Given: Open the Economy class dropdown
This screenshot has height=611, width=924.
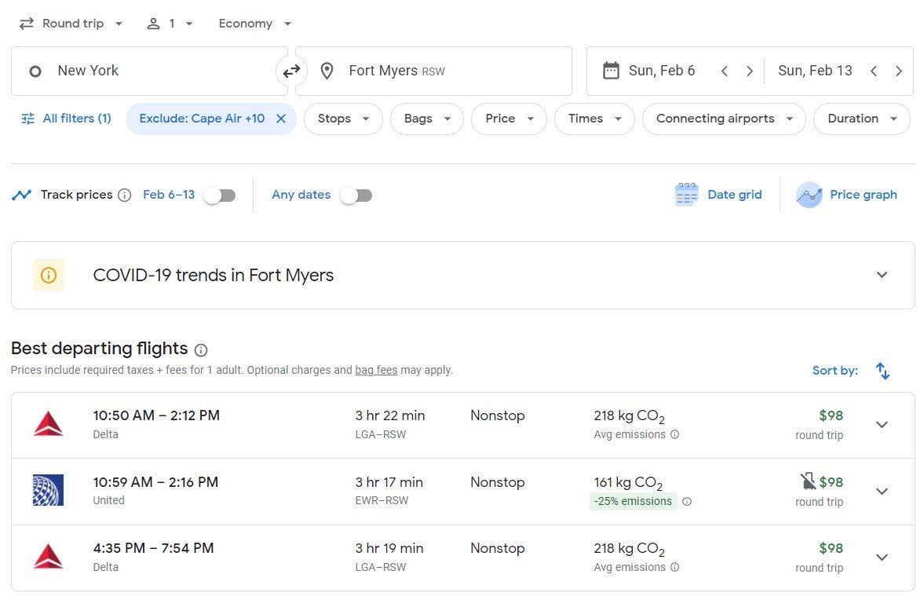Looking at the screenshot, I should pyautogui.click(x=254, y=24).
